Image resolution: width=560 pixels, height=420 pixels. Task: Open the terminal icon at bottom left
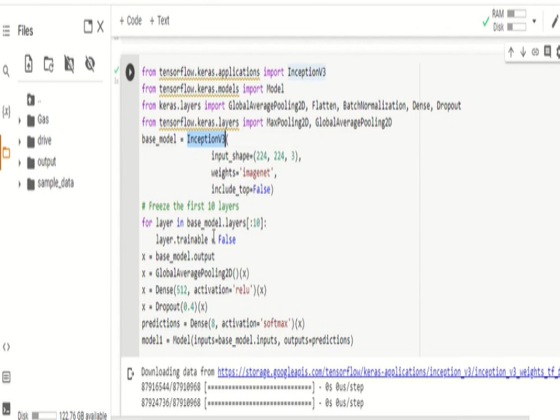[x=6, y=409]
